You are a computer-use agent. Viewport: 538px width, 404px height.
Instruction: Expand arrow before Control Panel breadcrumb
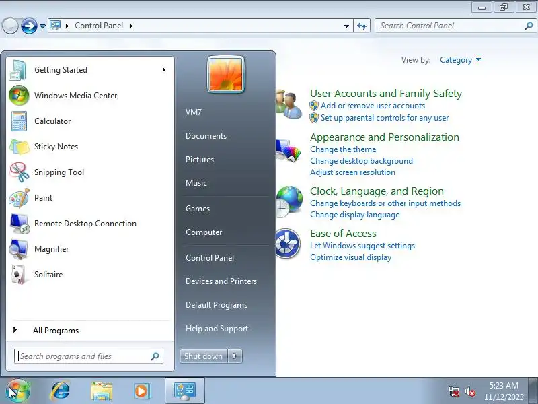[67, 26]
